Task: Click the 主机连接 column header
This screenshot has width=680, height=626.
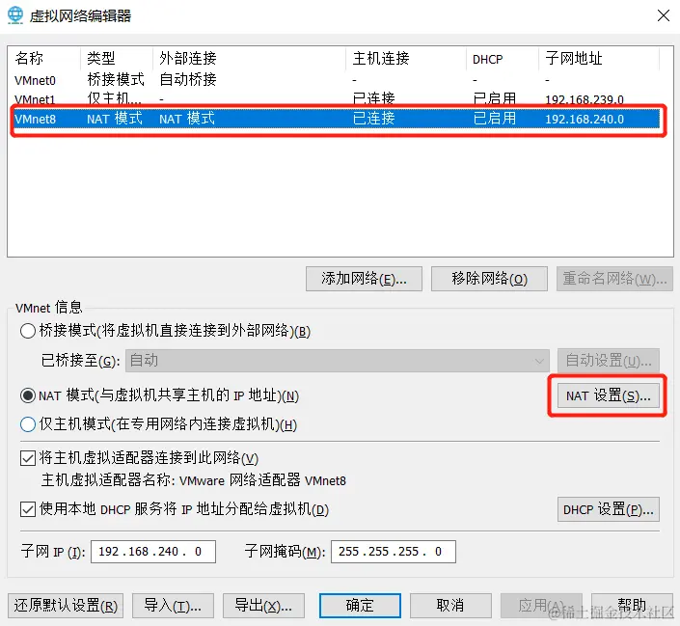Action: (406, 58)
